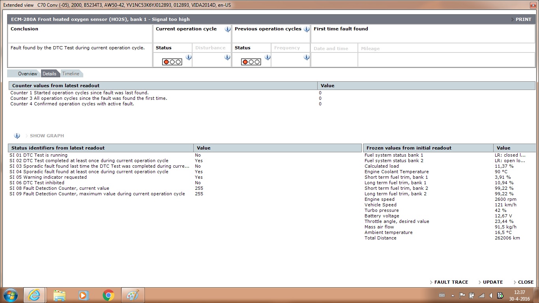Select the Details tab
Screen dimensions: 539x303
click(x=50, y=74)
